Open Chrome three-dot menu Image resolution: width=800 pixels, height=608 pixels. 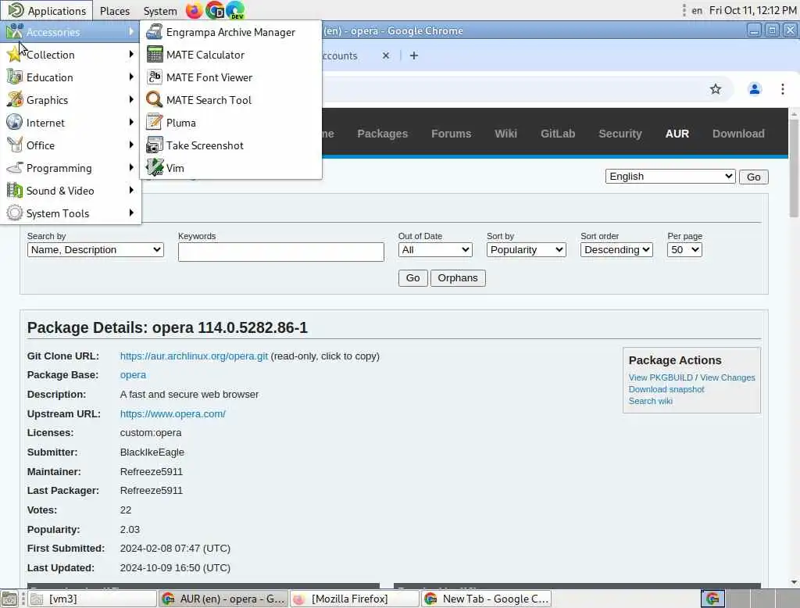[x=783, y=89]
